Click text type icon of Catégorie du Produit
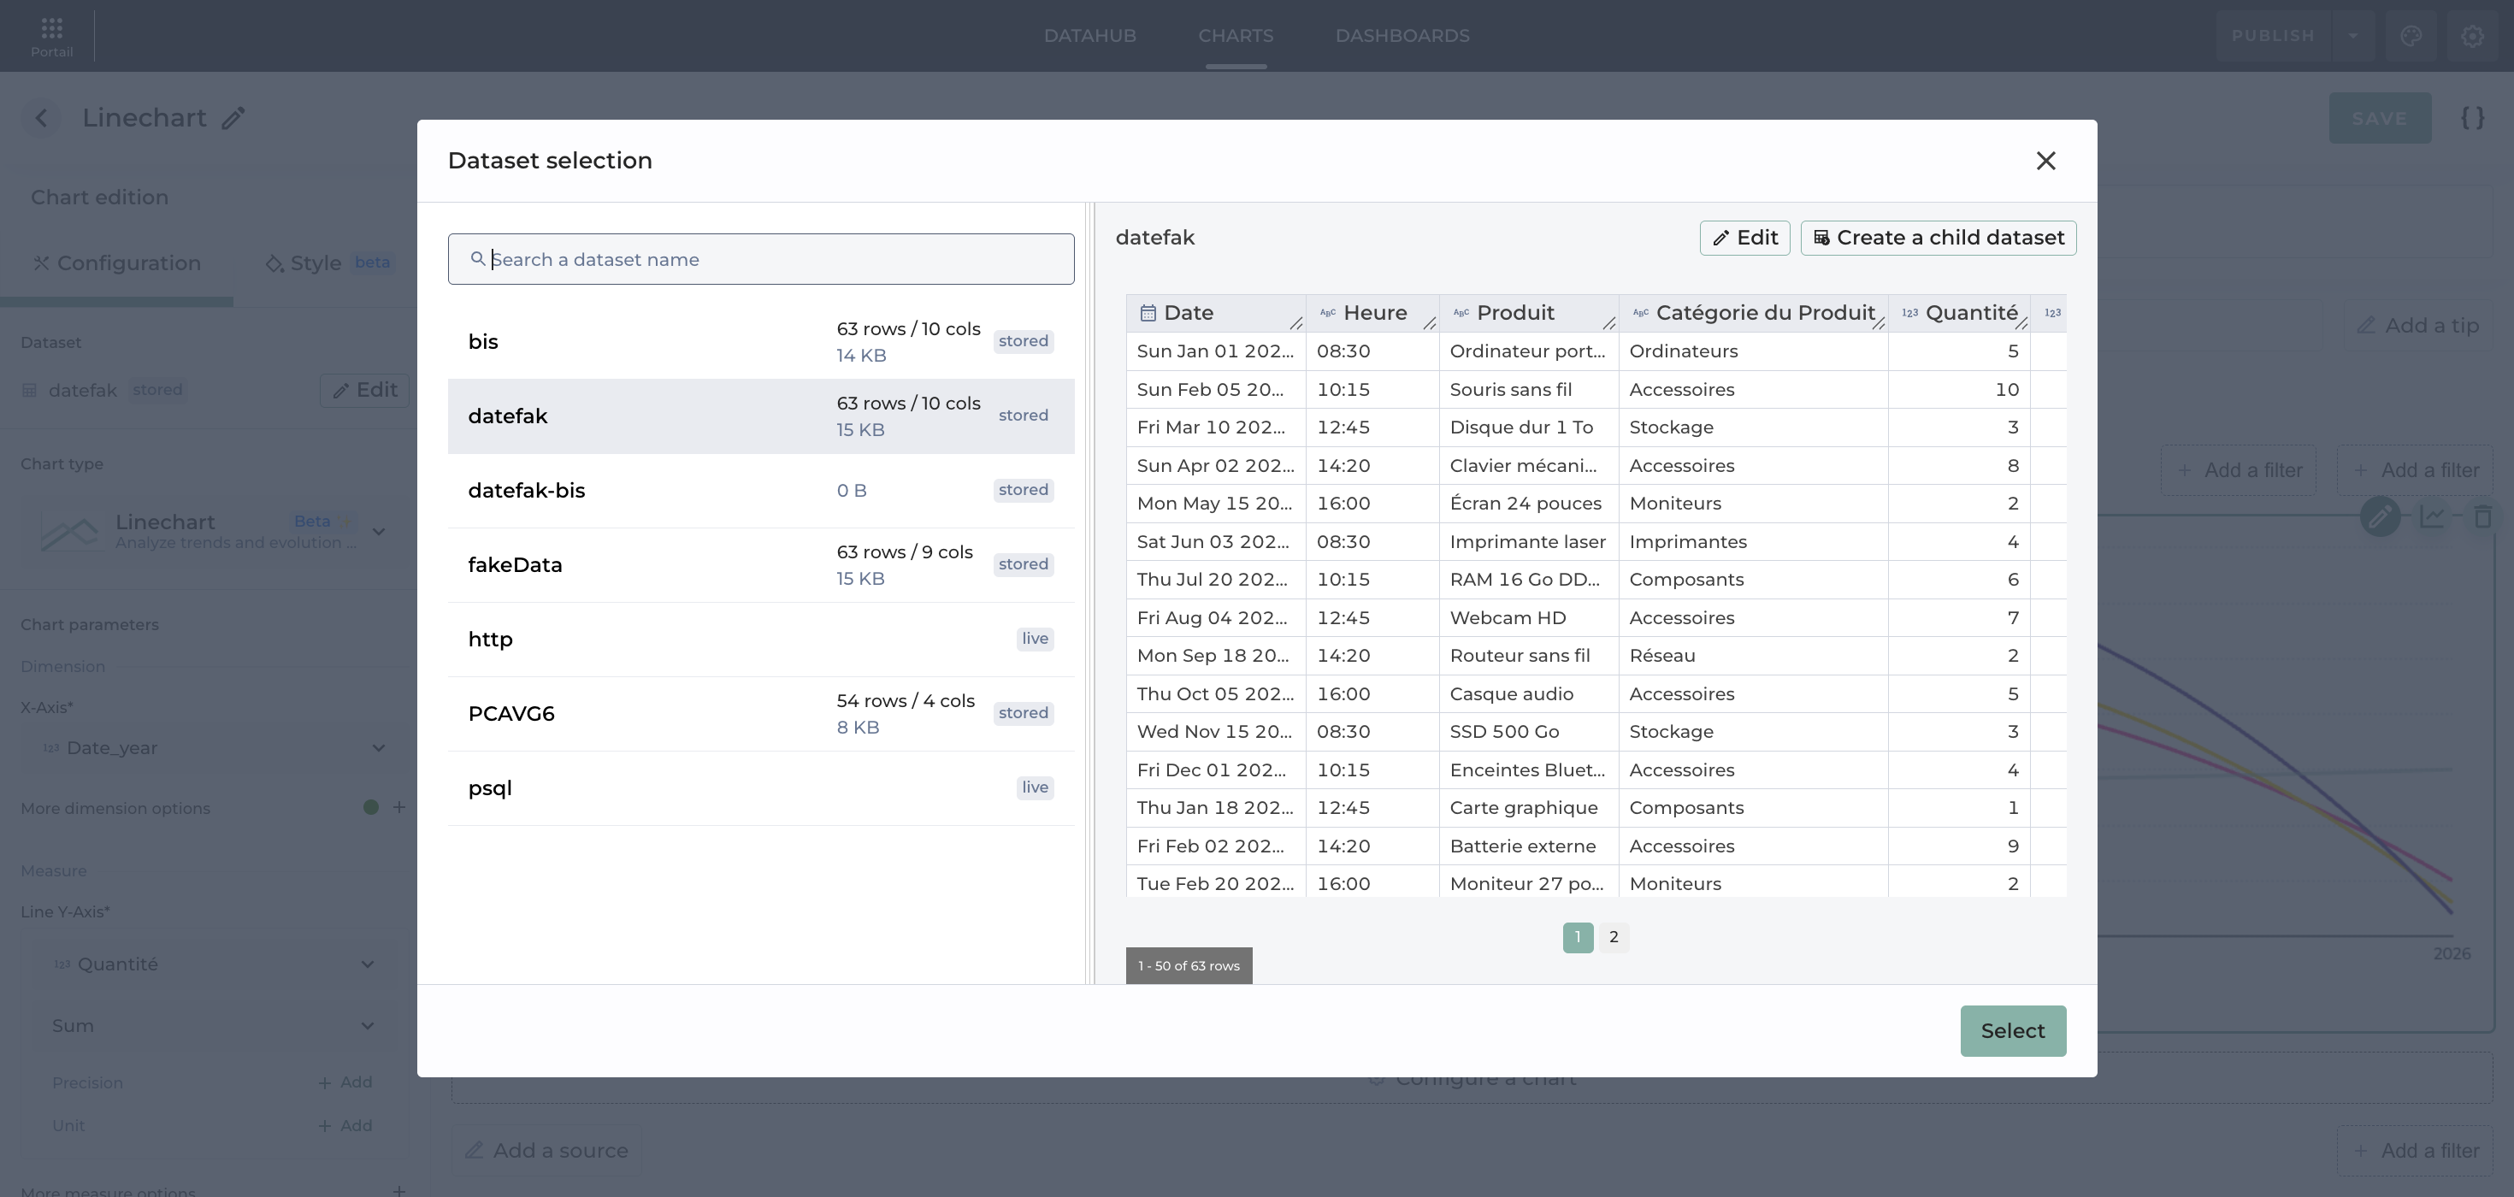Image resolution: width=2514 pixels, height=1197 pixels. 1641,313
